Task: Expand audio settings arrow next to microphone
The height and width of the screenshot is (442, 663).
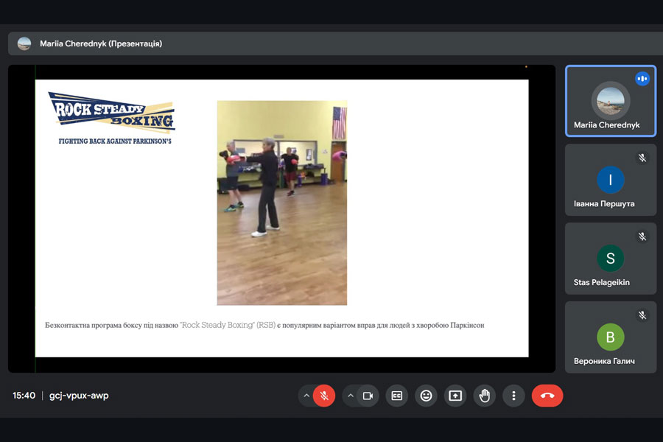Action: coord(306,396)
